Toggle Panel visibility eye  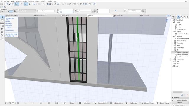pyautogui.click(x=6, y=22)
